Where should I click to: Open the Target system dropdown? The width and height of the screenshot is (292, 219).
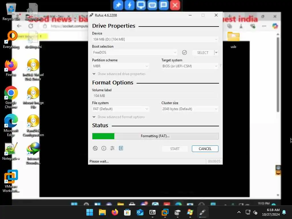(190, 66)
